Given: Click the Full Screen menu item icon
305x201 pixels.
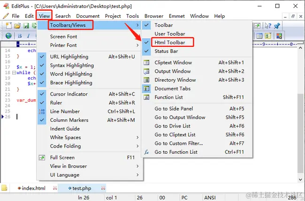Looking at the screenshot, I should 42,157.
